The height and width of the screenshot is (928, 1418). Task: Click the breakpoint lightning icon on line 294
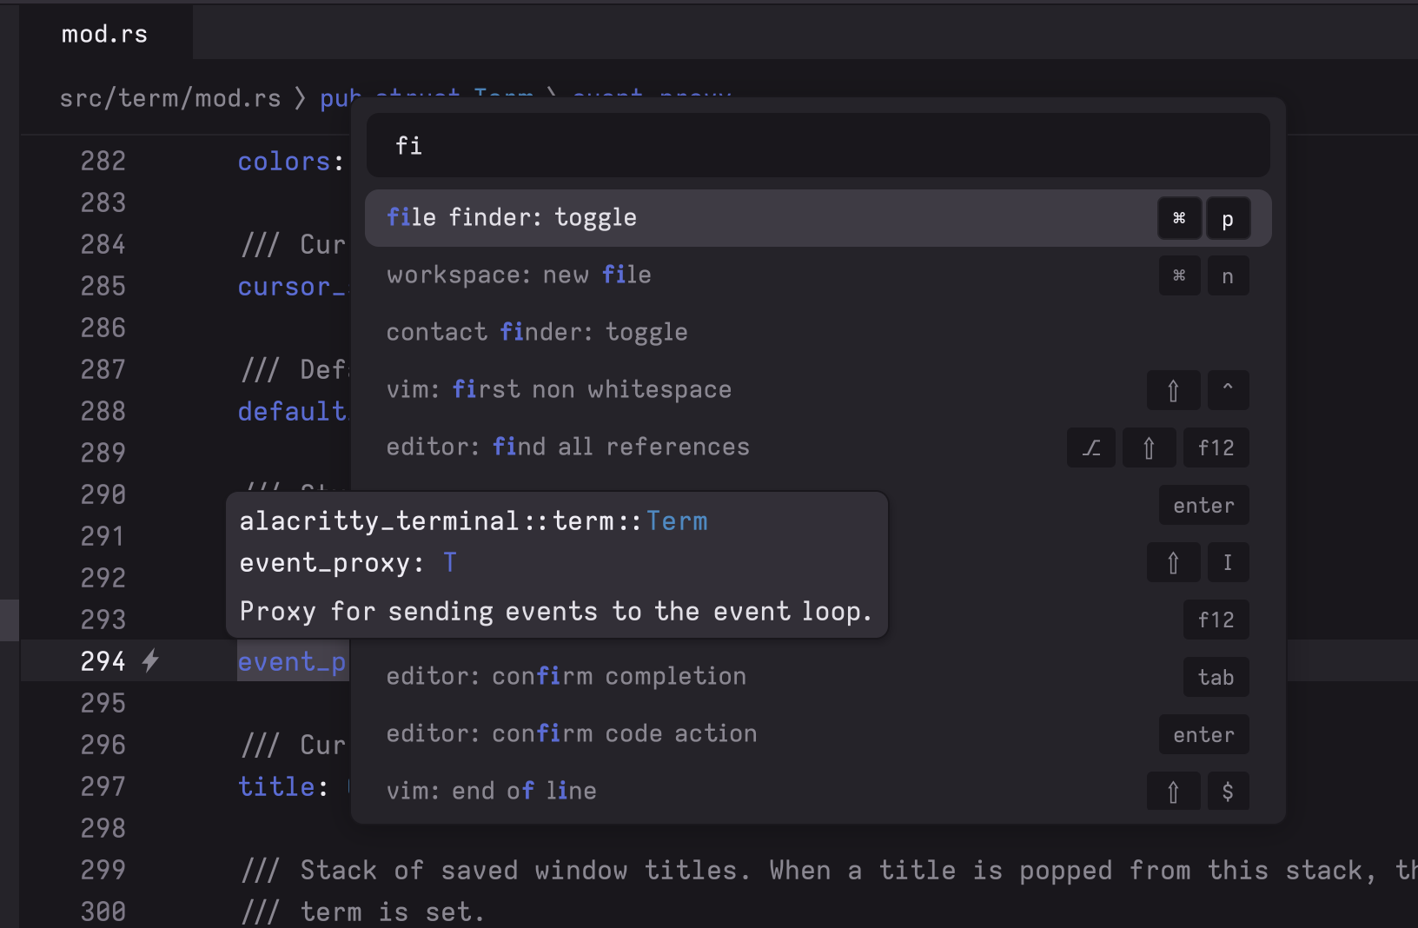[x=149, y=661]
